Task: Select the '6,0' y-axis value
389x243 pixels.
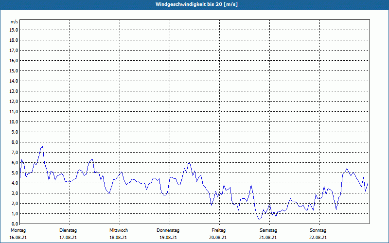Action: point(15,163)
